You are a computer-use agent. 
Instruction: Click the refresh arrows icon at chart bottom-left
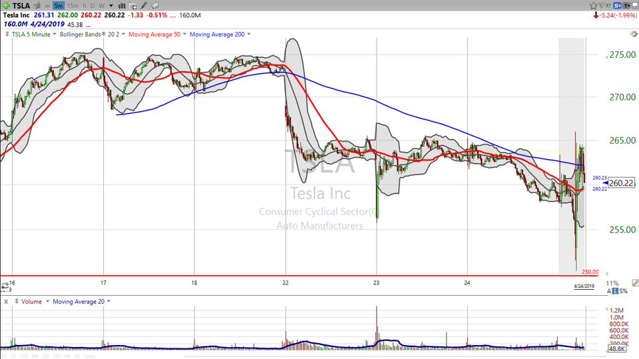[x=5, y=286]
